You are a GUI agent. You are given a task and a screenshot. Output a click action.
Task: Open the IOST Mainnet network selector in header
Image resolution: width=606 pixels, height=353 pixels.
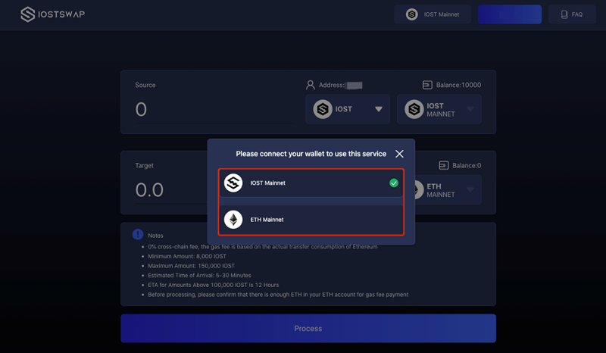point(433,14)
